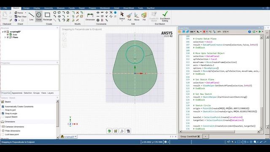Viewport: 270px width, 152px height.
Task: Click the rightmost viewport mini-toolbar icon
Action: tap(128, 131)
